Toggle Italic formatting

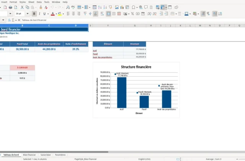pyautogui.click(x=39, y=14)
